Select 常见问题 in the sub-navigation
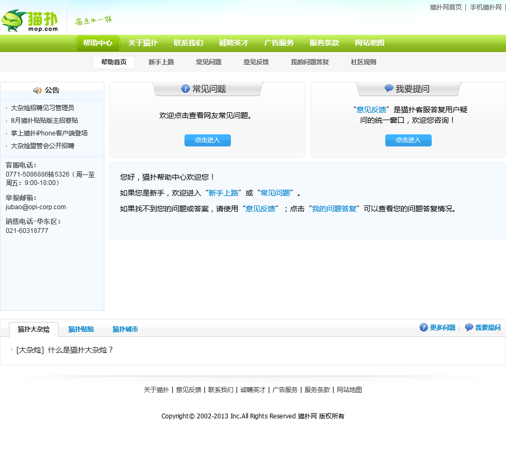 (209, 62)
